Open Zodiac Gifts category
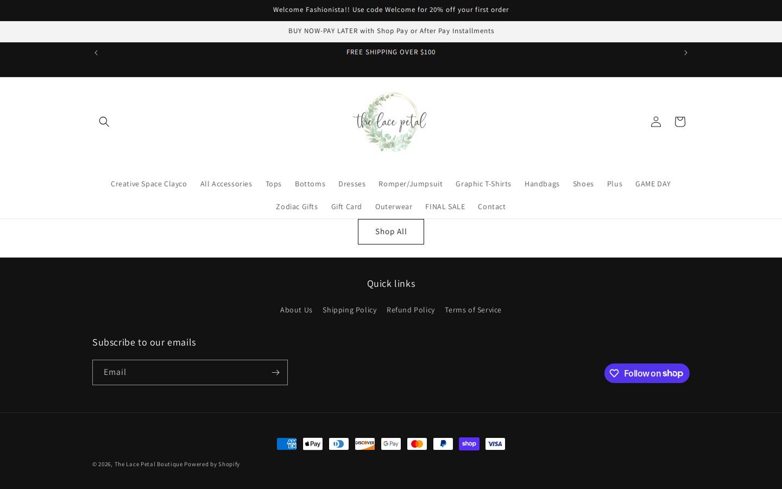The width and height of the screenshot is (782, 489). pyautogui.click(x=297, y=207)
